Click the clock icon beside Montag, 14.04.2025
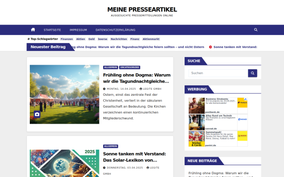 tap(104, 89)
